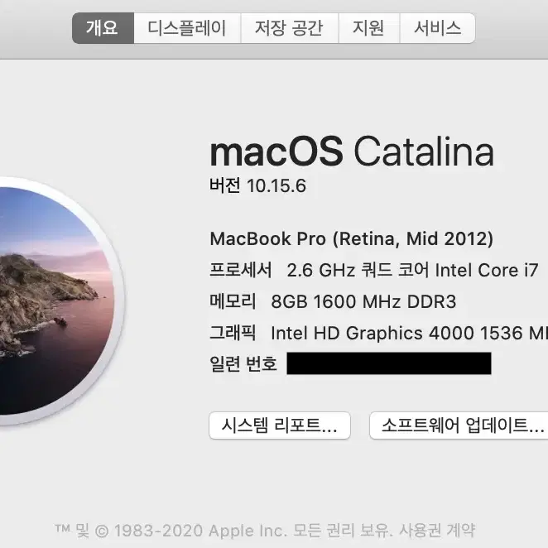Click the 그래픽 label

click(233, 333)
